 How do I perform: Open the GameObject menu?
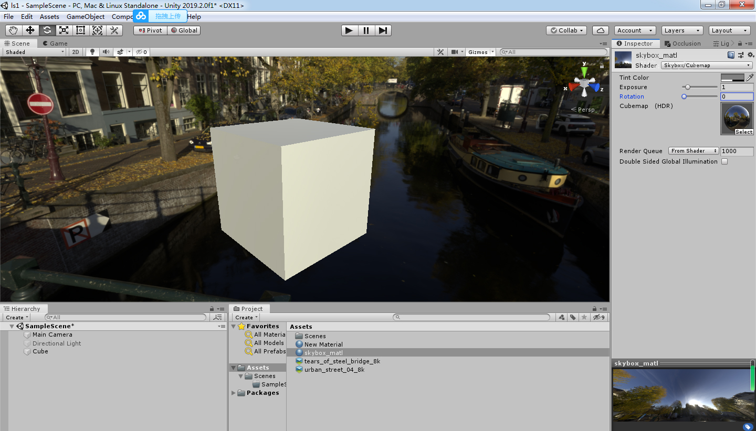(86, 16)
